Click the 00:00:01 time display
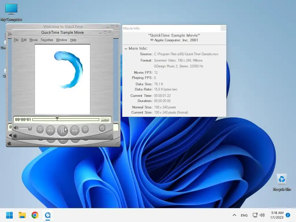296x222 pixels. [x=23, y=119]
